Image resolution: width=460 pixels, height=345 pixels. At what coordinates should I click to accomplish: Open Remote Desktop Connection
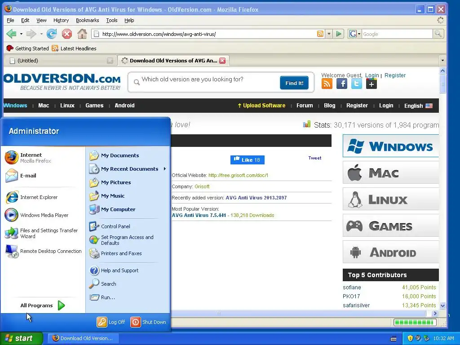pyautogui.click(x=43, y=251)
